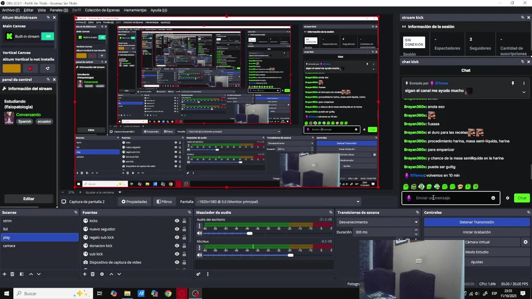Screen dimensions: 532x299
Task: Open Google Chrome from taskbar
Action: (x=168, y=294)
